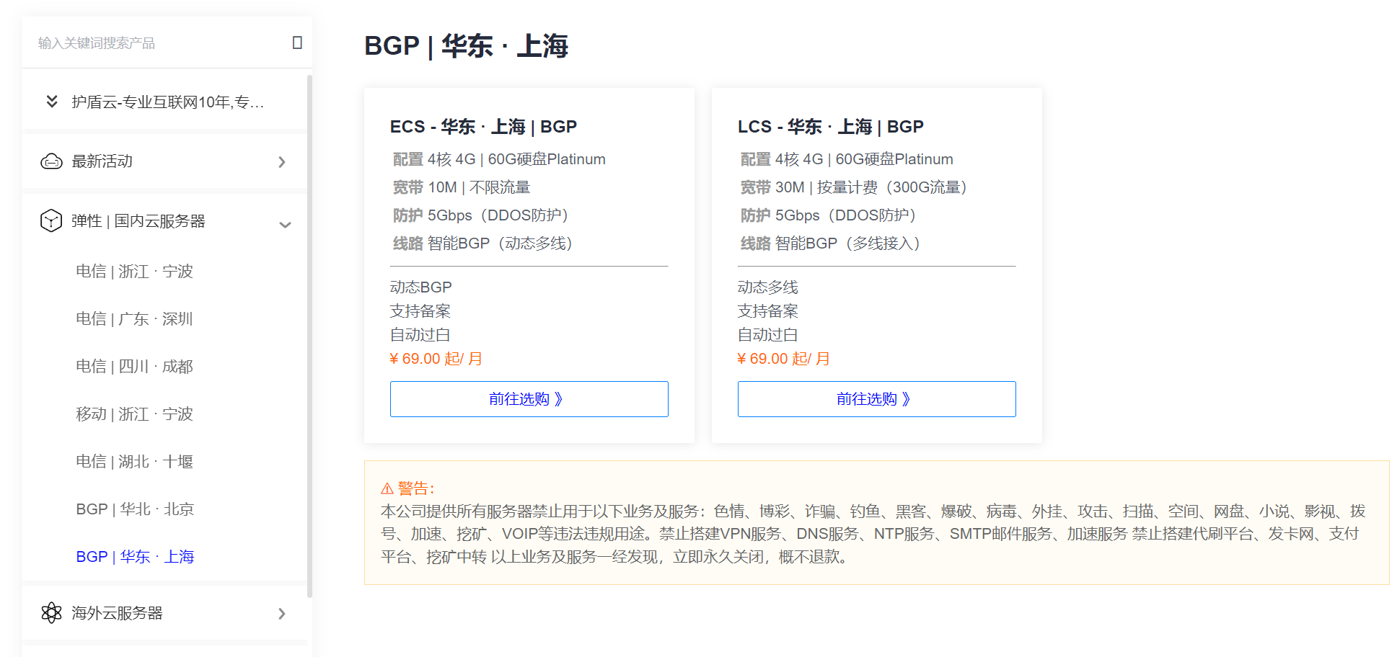Click the sidebar vertical scrollbar
Image resolution: width=1397 pixels, height=657 pixels.
309,336
